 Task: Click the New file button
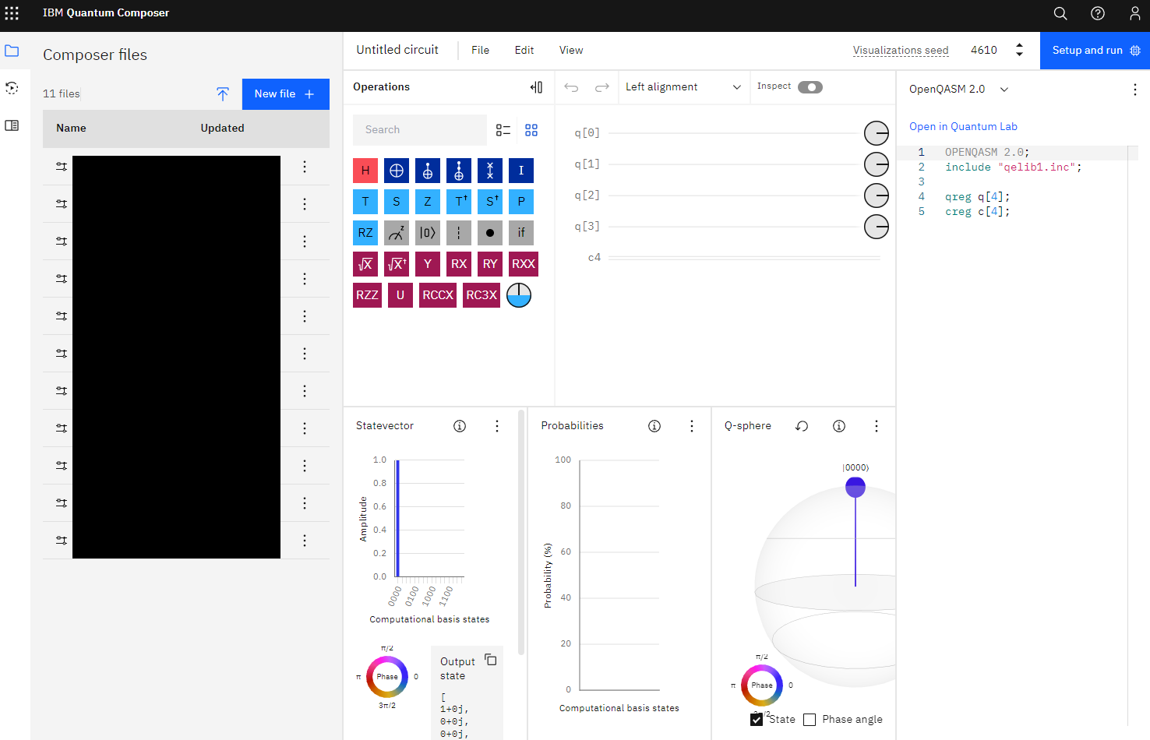pos(286,94)
